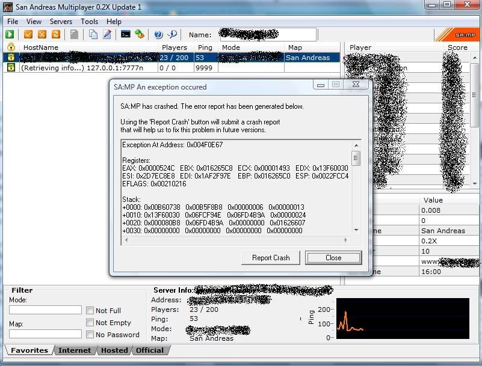Click the Map filter text field
This screenshot has width=482, height=366.
coord(46,334)
